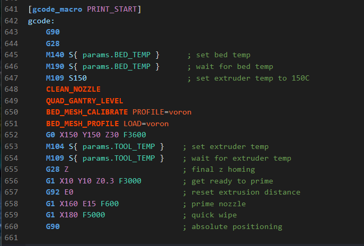Click the QUAD_GANTRY_LEVEL command
The image size is (364, 246).
pos(84,101)
